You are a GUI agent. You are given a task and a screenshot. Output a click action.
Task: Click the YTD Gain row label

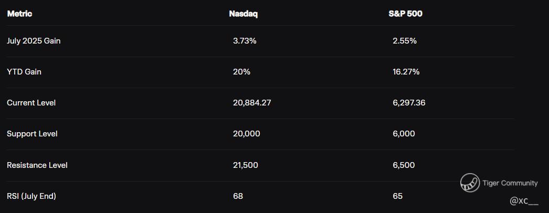pos(24,72)
